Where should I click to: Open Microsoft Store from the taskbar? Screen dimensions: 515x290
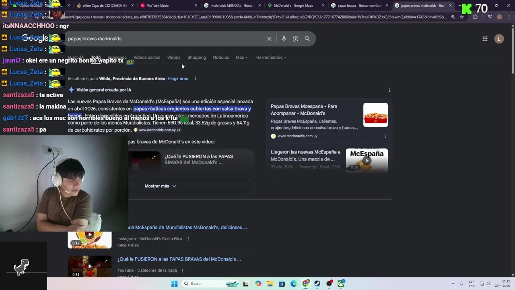pyautogui.click(x=282, y=284)
